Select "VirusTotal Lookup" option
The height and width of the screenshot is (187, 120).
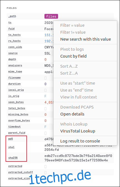coord(77,131)
